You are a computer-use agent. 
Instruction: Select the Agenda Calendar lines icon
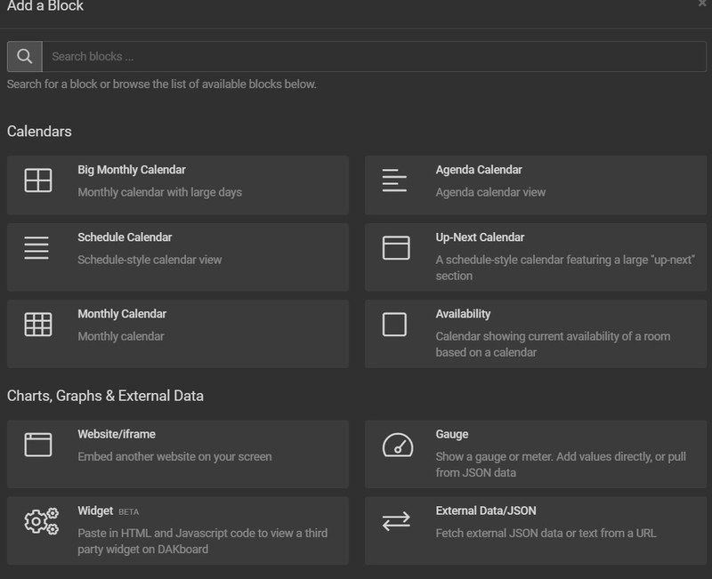pos(394,181)
